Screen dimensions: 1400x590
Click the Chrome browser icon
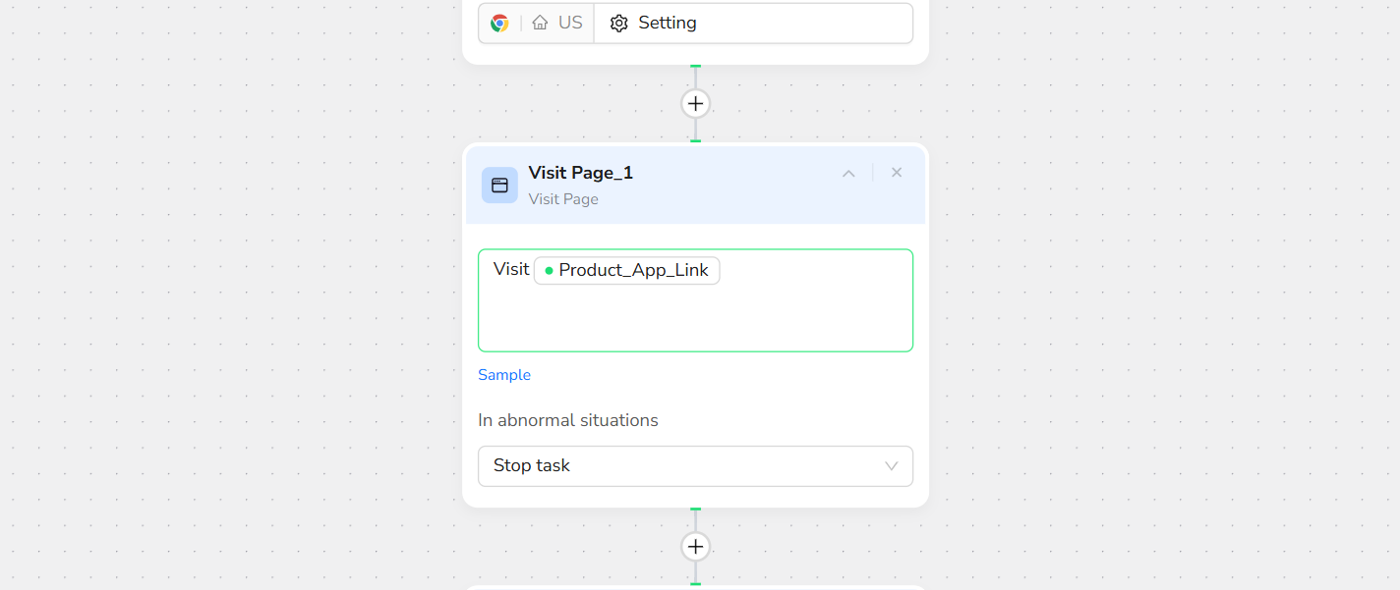499,24
